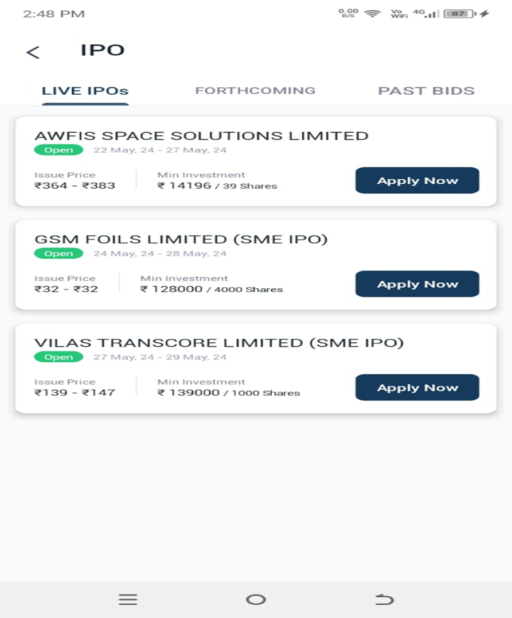Apply Now for AWFIS Space Solutions

[x=417, y=180]
